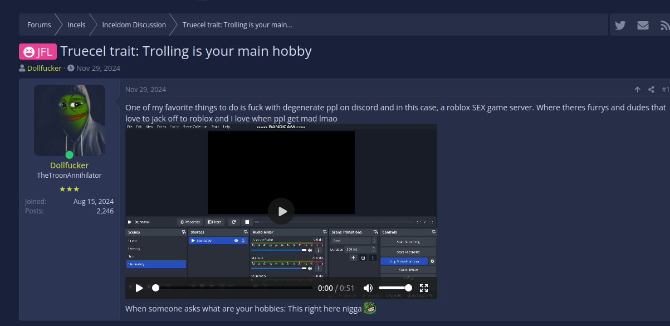Click the Nov 29, 2024 post timestamp
This screenshot has height=326, width=670.
145,89
